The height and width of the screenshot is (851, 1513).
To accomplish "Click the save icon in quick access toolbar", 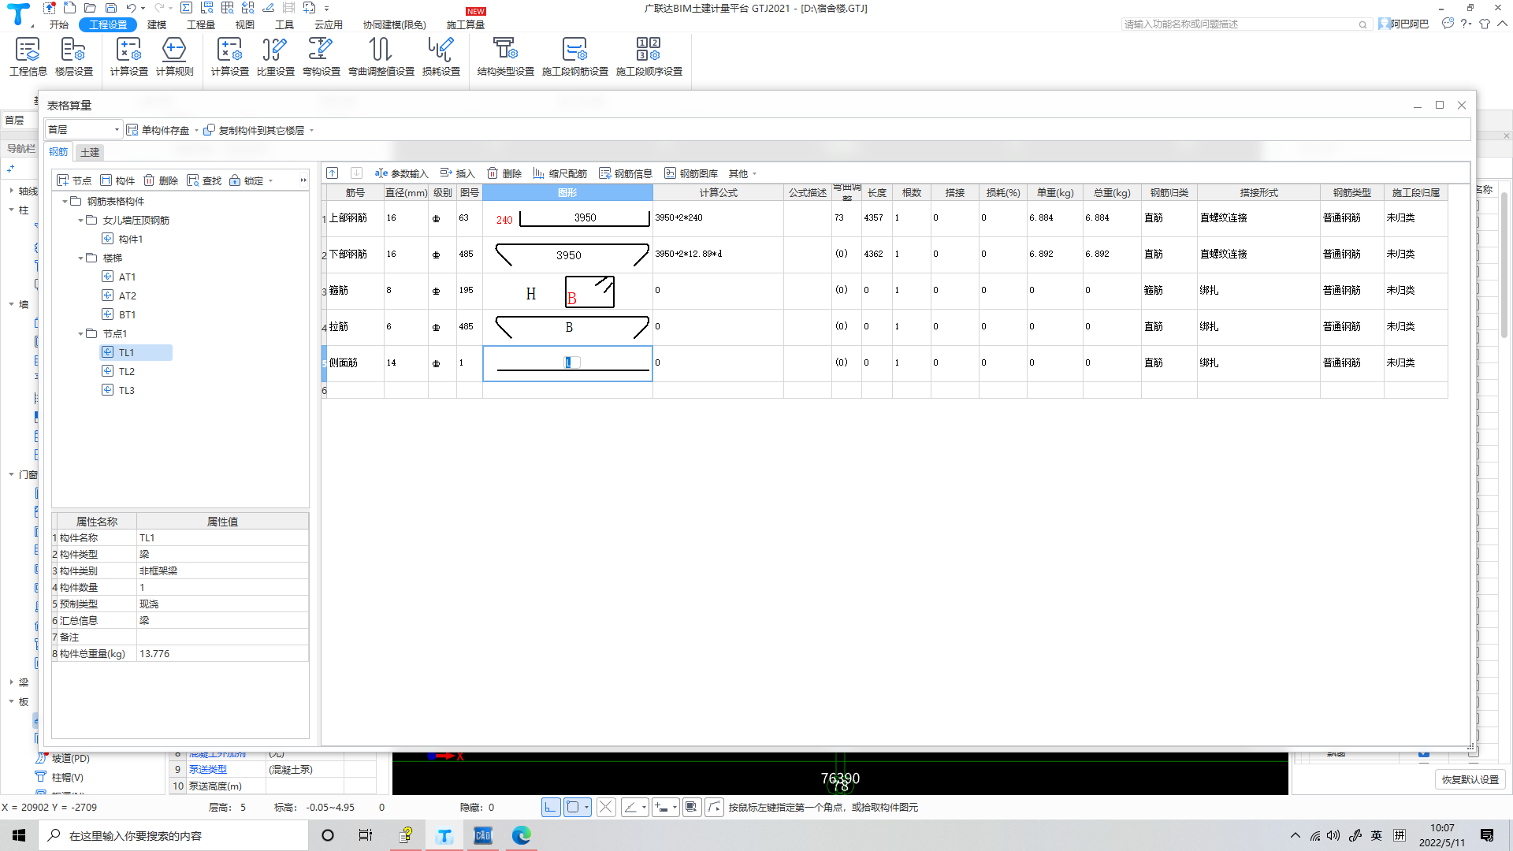I will (x=110, y=8).
